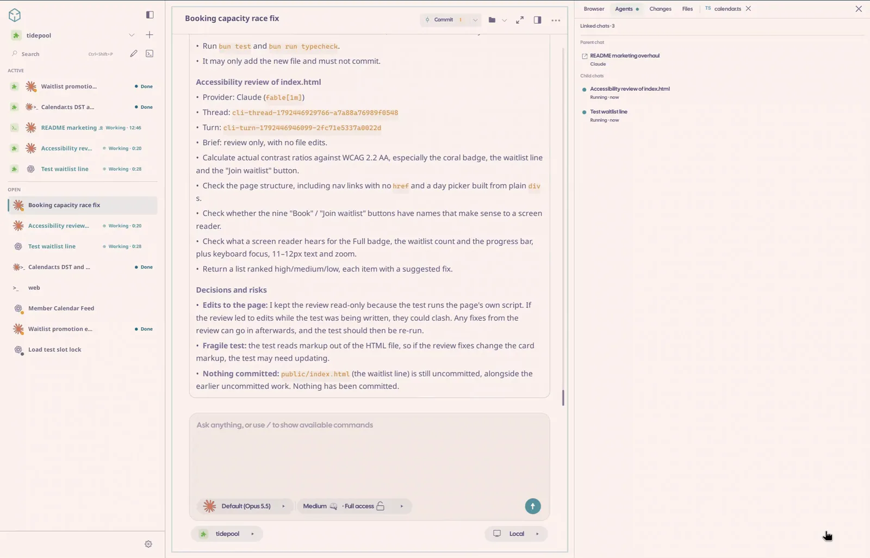Open Waitlist promotio... active chat

point(83,86)
